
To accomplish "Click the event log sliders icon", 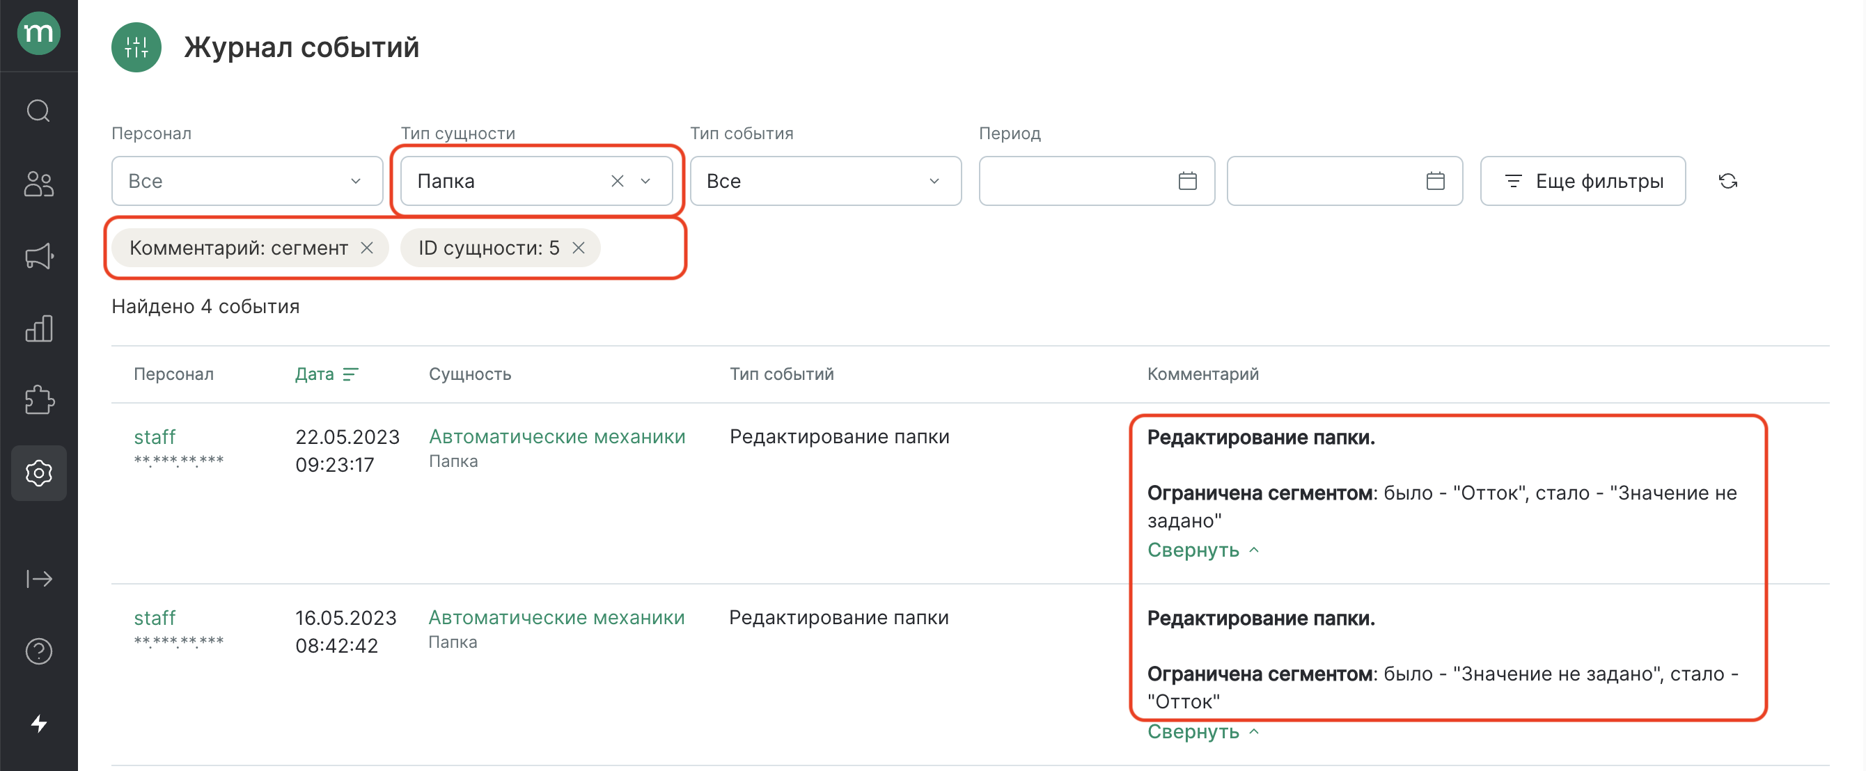I will pos(136,48).
